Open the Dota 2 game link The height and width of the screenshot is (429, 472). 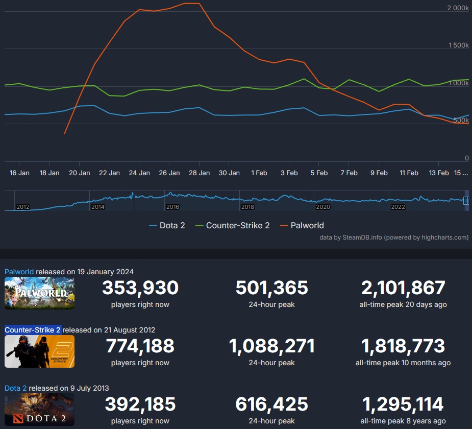(15, 388)
